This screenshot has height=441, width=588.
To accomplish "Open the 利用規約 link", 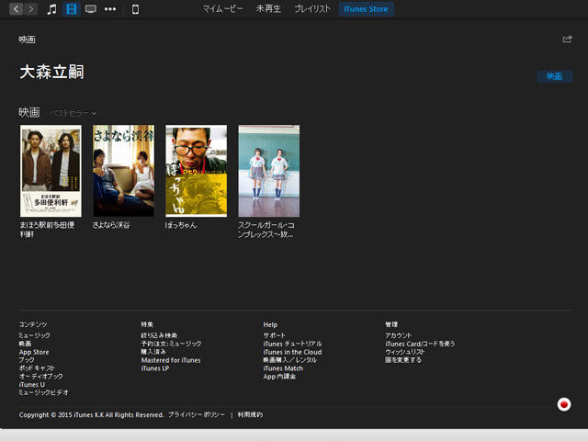I will (x=250, y=414).
